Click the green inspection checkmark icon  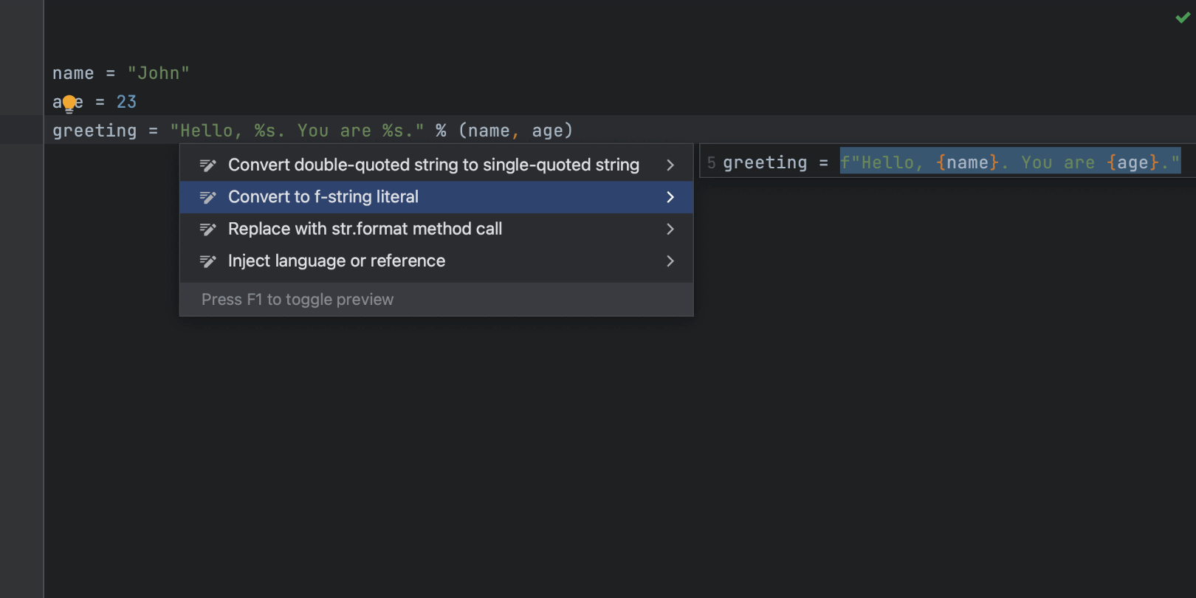[1182, 18]
